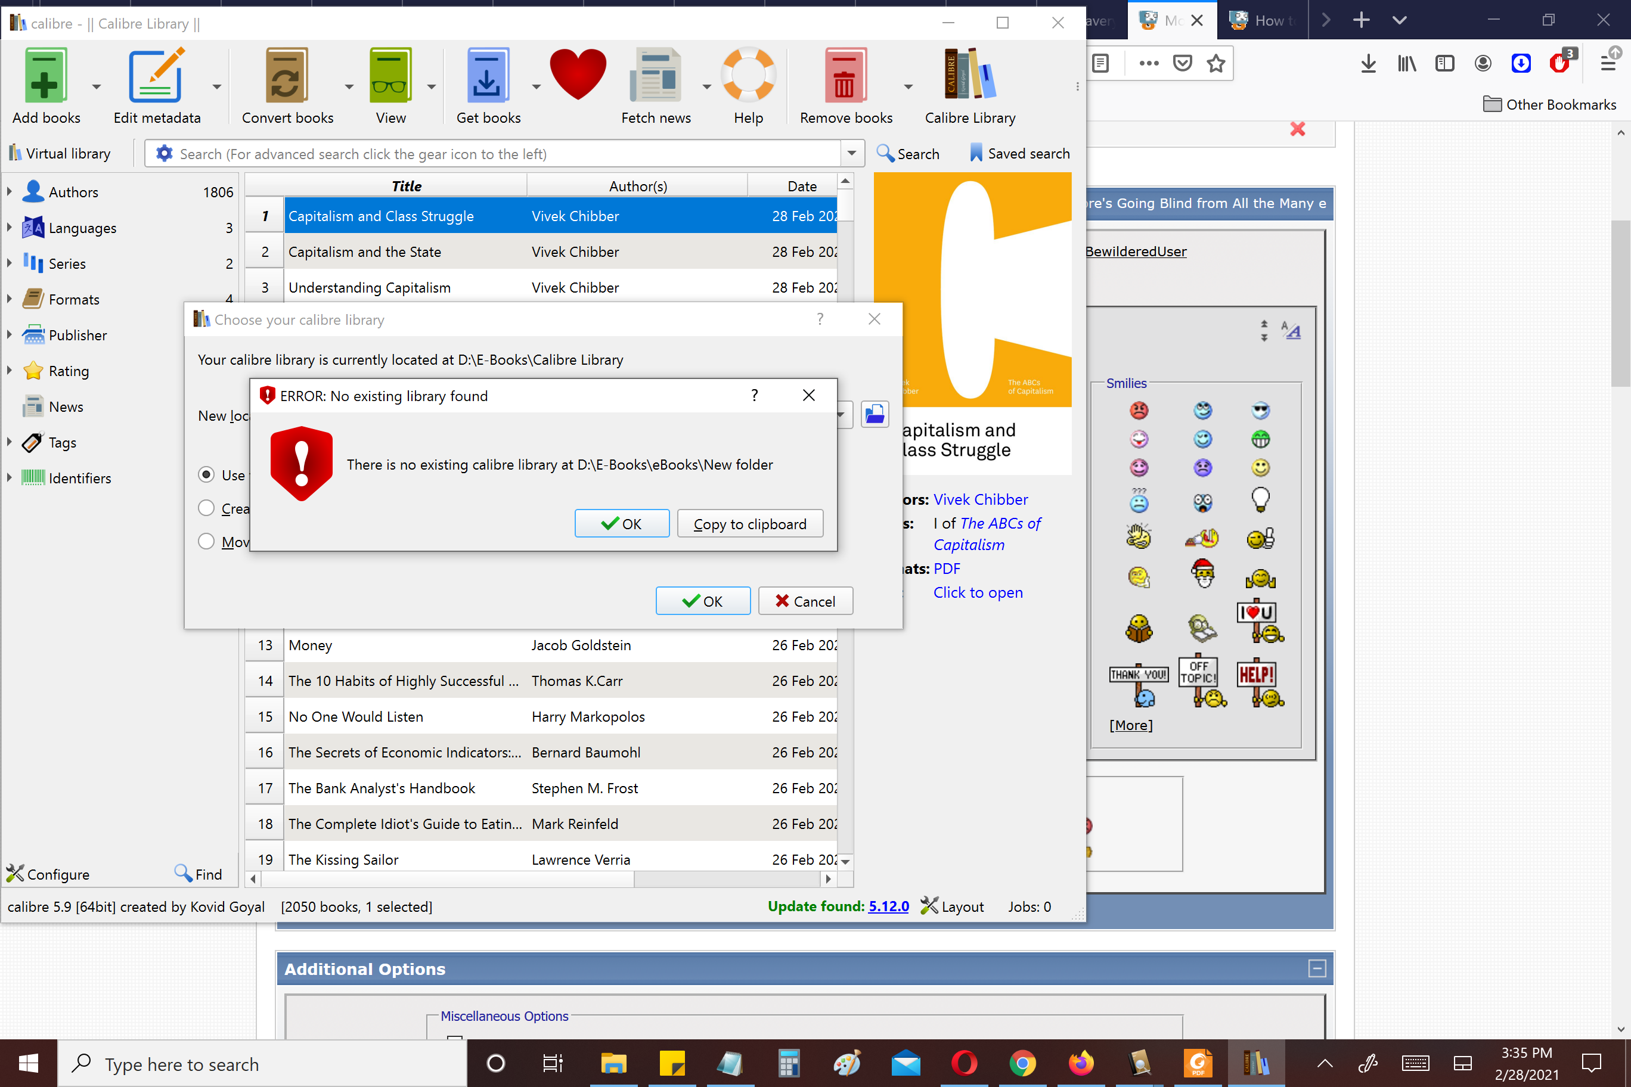1631x1087 pixels.
Task: Open the search history dropdown arrow
Action: (851, 153)
